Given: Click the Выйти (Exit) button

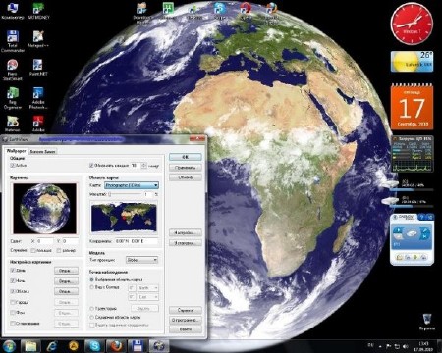Looking at the screenshot, I should [186, 329].
